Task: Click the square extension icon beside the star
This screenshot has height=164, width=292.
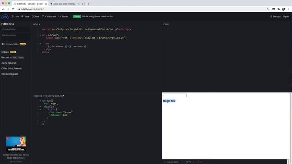Action: pyautogui.click(x=274, y=9)
